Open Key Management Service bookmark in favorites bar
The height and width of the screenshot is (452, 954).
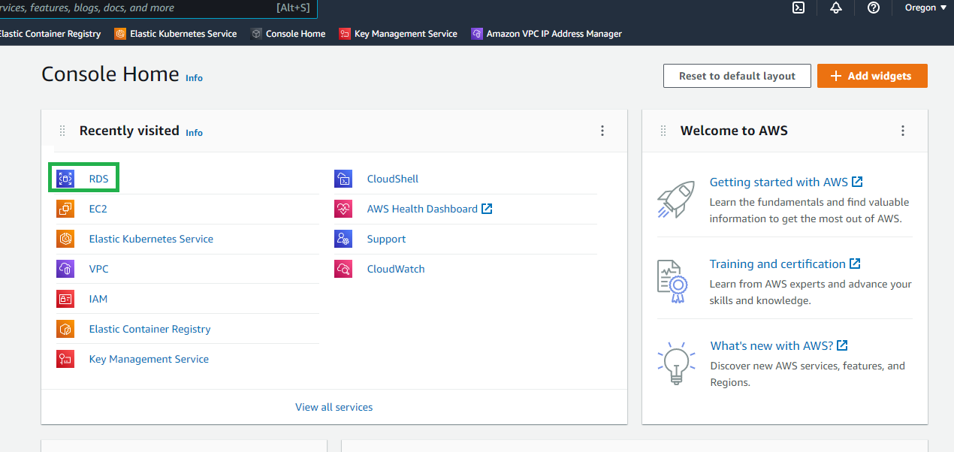point(398,34)
